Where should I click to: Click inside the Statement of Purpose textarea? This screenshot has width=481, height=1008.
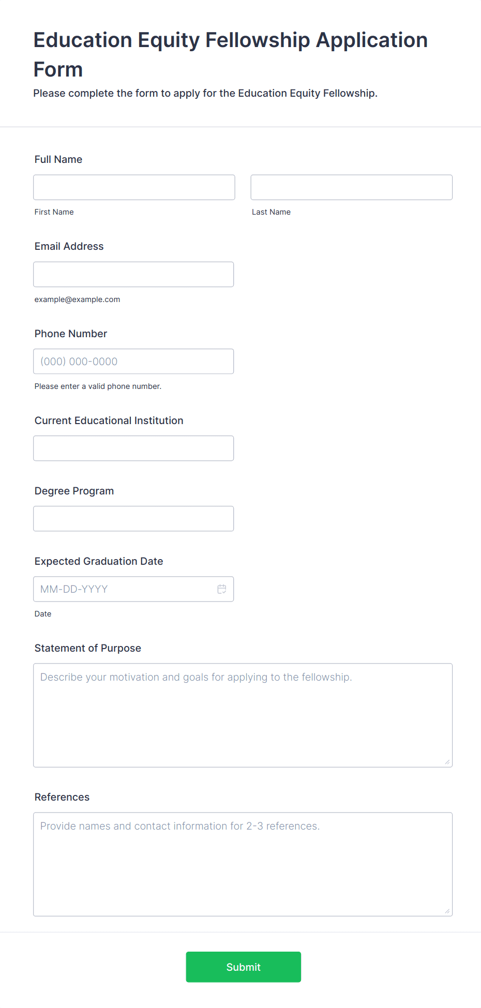click(x=243, y=715)
